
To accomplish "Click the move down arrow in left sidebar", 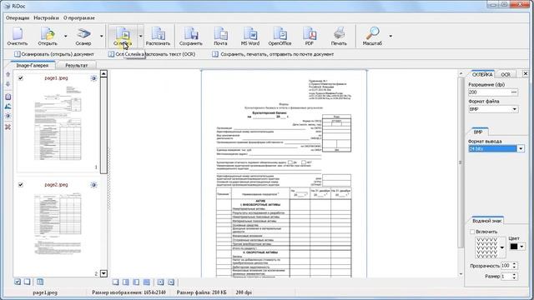I will coord(8,84).
